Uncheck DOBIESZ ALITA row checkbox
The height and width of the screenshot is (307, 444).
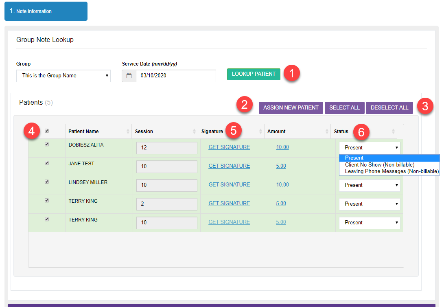[x=47, y=144]
